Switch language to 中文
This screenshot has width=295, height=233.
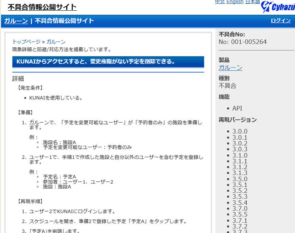pos(220,2)
